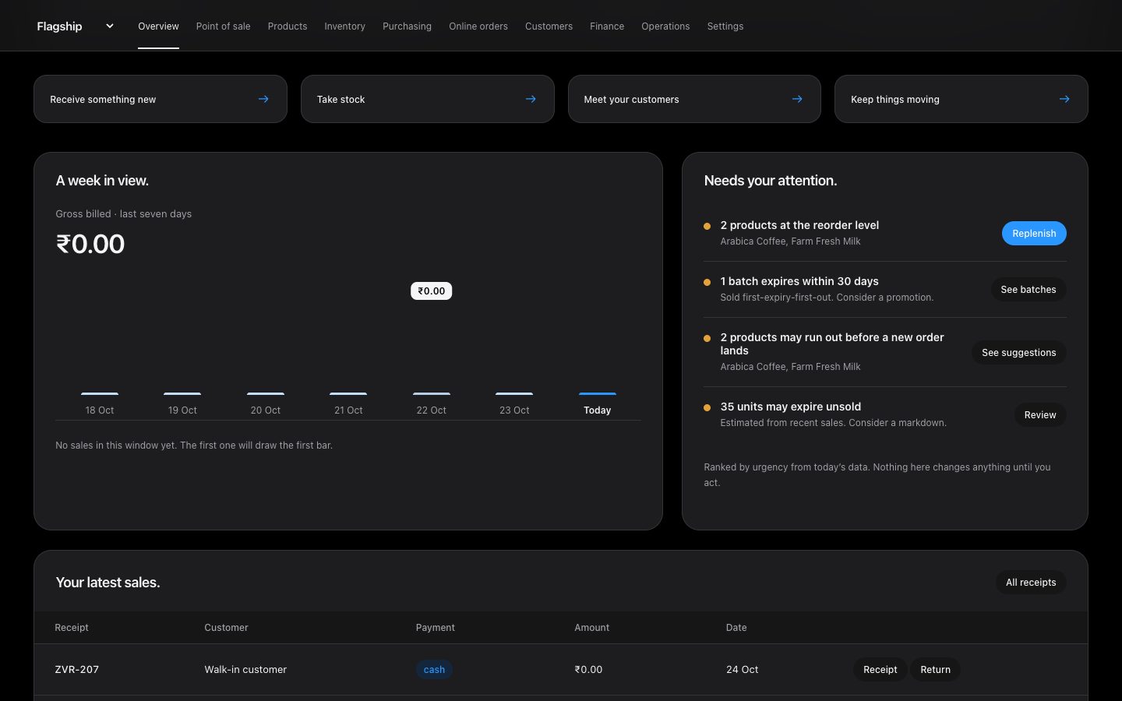Select the Operations tab
The image size is (1122, 701).
665,26
